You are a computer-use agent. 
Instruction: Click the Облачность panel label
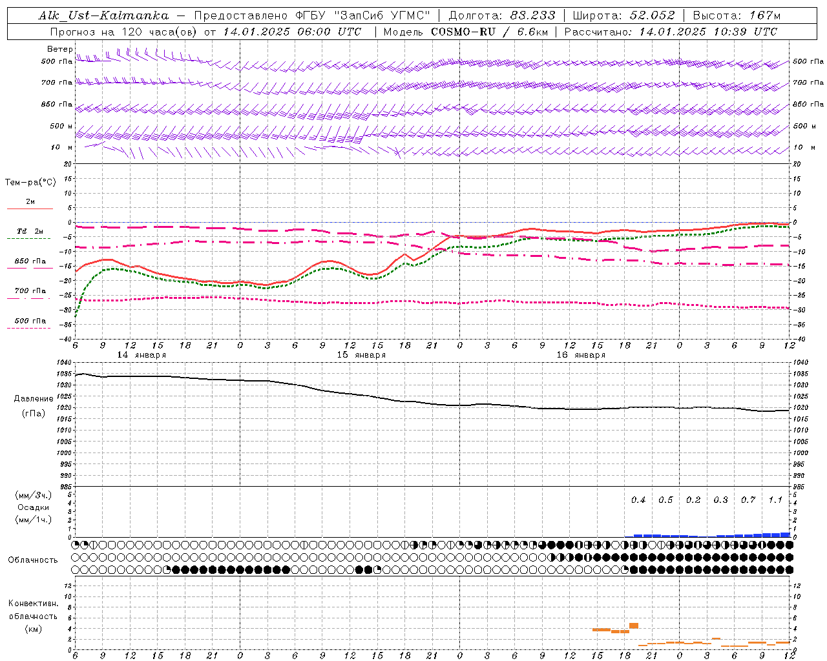point(32,560)
